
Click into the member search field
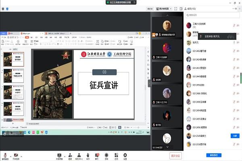213,15
